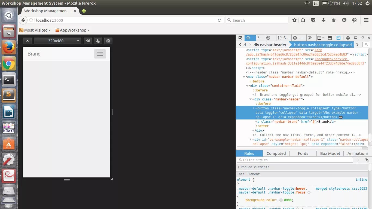Viewport: 372px width, 209px height.
Task: Focus the Filter Styles input
Action: (295, 160)
